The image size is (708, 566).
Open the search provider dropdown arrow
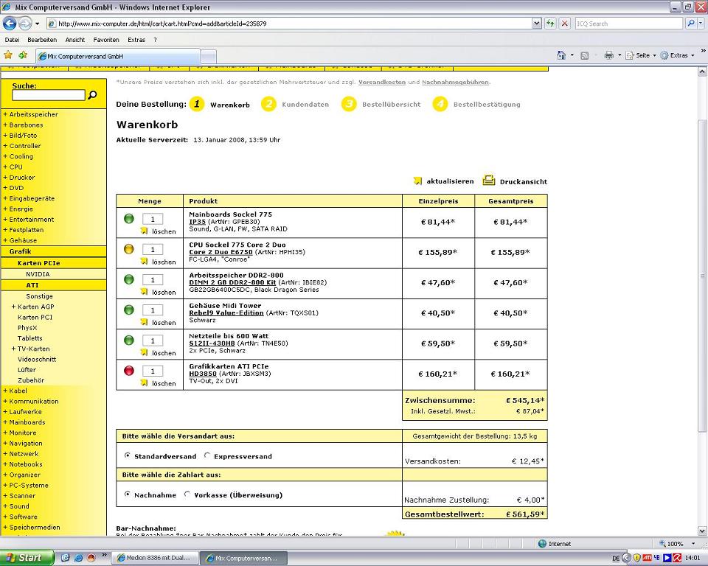[x=701, y=24]
